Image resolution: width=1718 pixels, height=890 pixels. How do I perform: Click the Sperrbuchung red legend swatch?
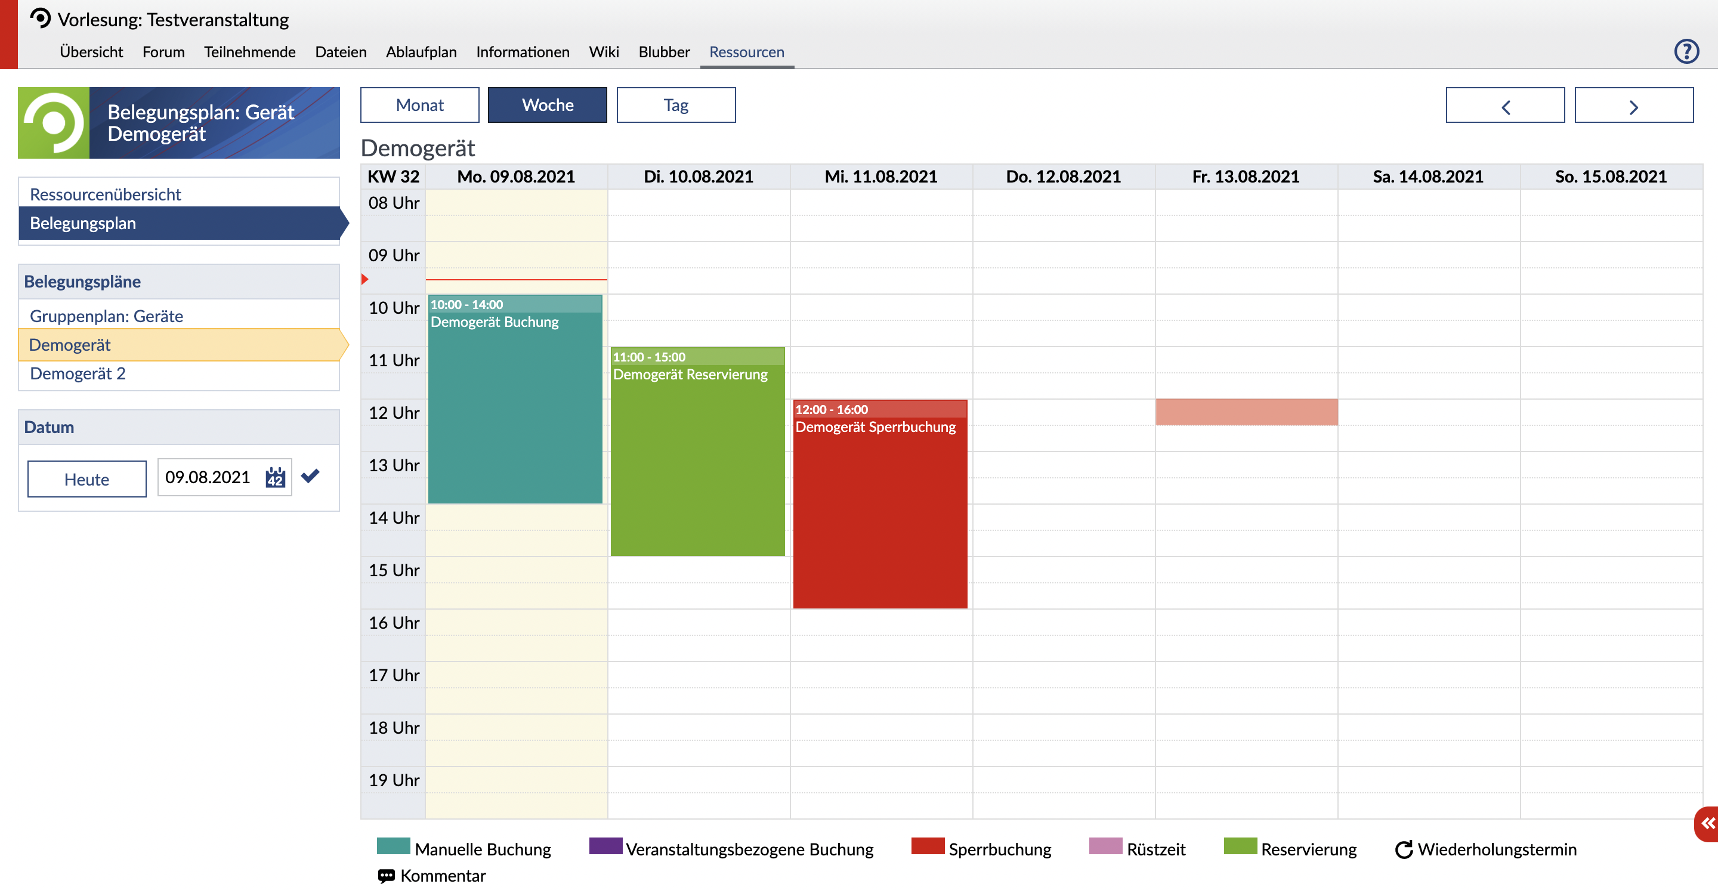(x=927, y=846)
